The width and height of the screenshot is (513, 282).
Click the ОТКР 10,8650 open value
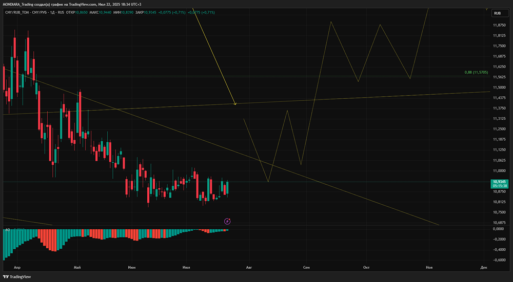coord(76,12)
